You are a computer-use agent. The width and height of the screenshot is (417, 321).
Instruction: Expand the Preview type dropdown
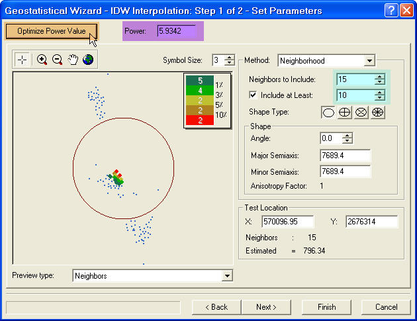coord(228,275)
